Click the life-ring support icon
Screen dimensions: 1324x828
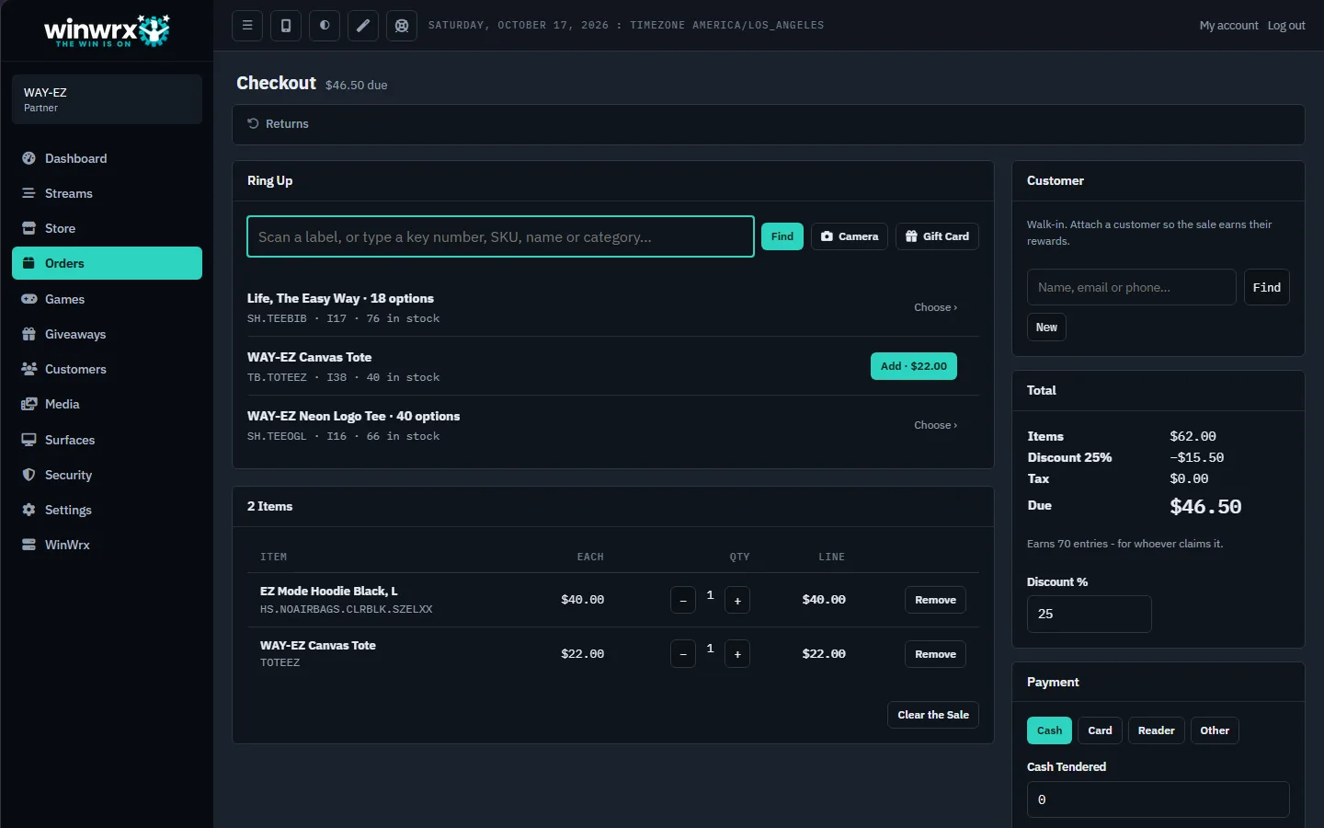[402, 26]
